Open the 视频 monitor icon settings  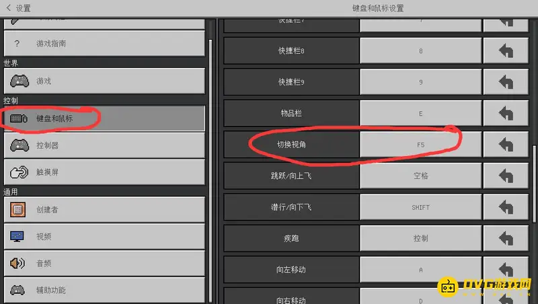pyautogui.click(x=17, y=236)
